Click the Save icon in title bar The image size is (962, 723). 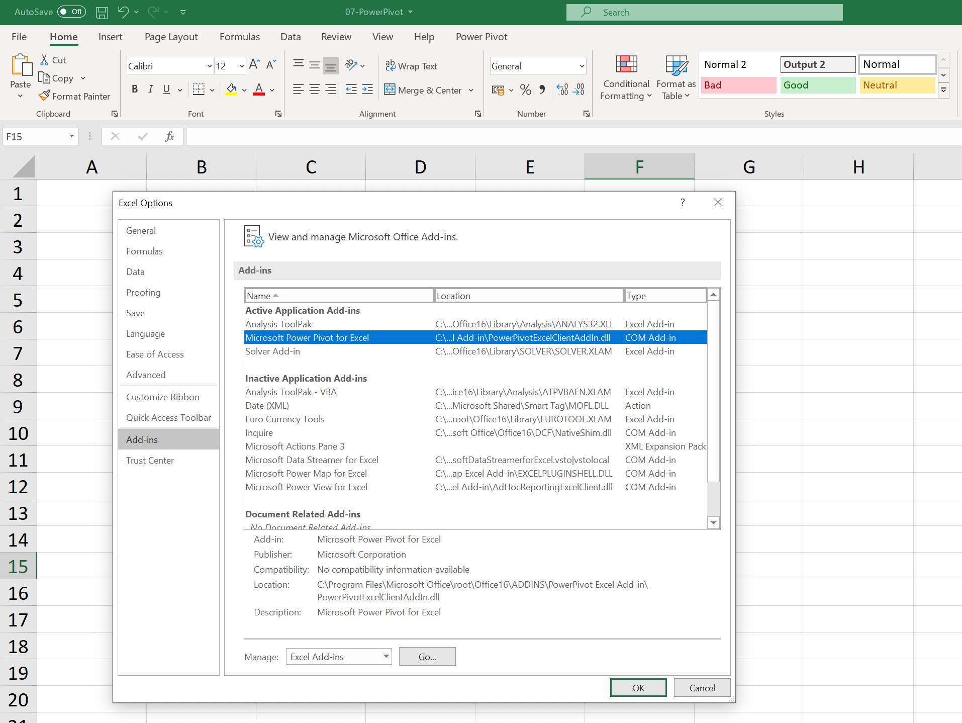coord(102,12)
